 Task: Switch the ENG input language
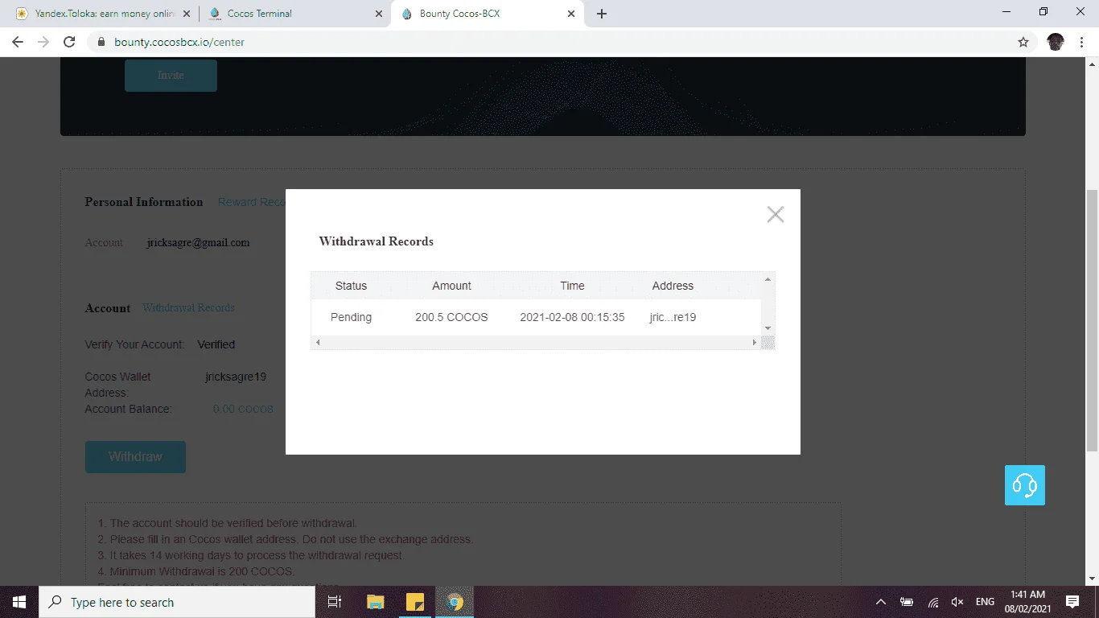pyautogui.click(x=985, y=602)
